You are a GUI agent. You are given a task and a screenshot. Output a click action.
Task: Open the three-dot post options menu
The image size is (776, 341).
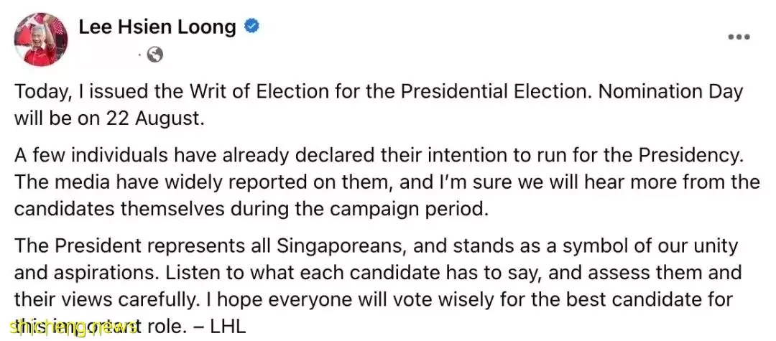click(x=739, y=37)
